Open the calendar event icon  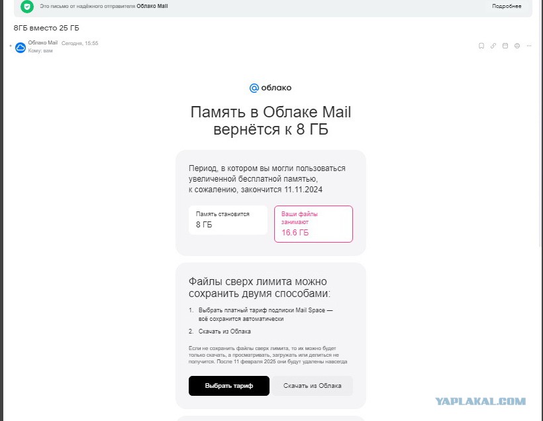505,46
